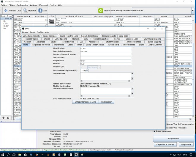Sort roster by Identification column header
The height and width of the screenshot is (157, 196).
point(23,17)
